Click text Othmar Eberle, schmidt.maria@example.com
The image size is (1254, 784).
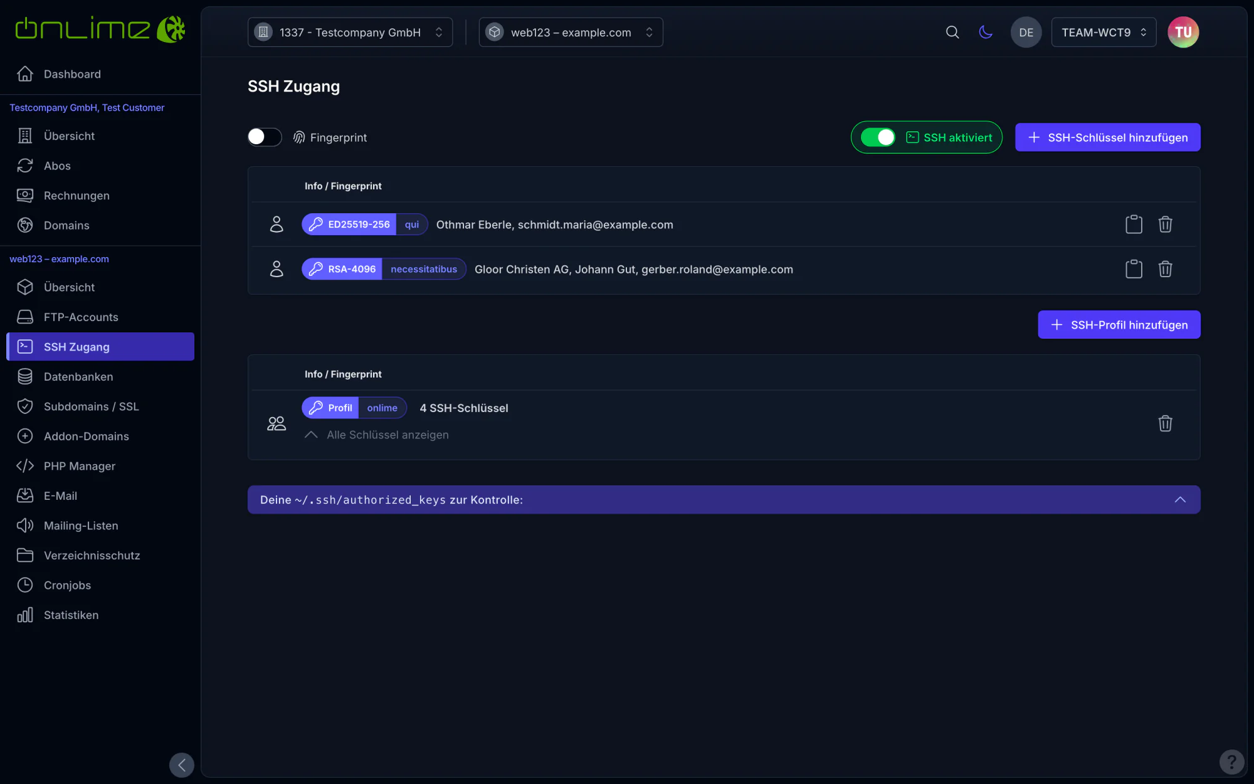tap(554, 225)
